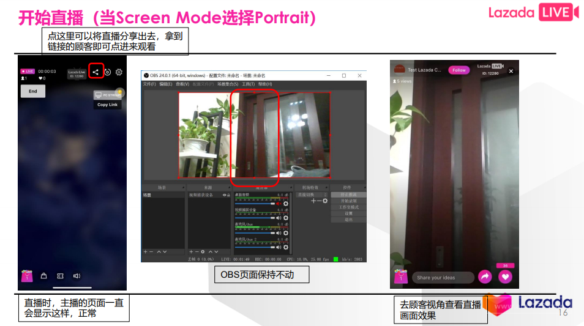
Task: Open 编辑(E) menu in OBS
Action: tap(166, 84)
